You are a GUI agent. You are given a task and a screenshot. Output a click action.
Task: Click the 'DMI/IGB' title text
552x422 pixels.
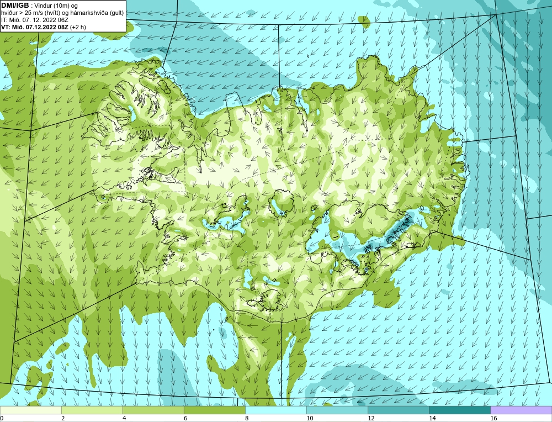(x=15, y=6)
